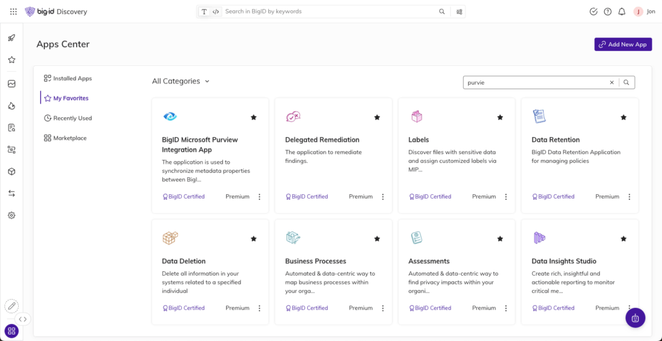Click the Labels app box icon
The image size is (662, 341).
tap(417, 116)
